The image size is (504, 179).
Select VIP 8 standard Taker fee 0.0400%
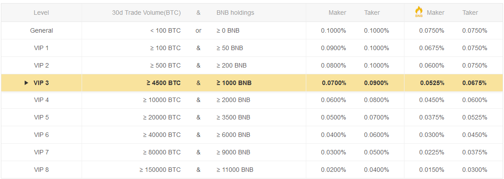tap(377, 169)
